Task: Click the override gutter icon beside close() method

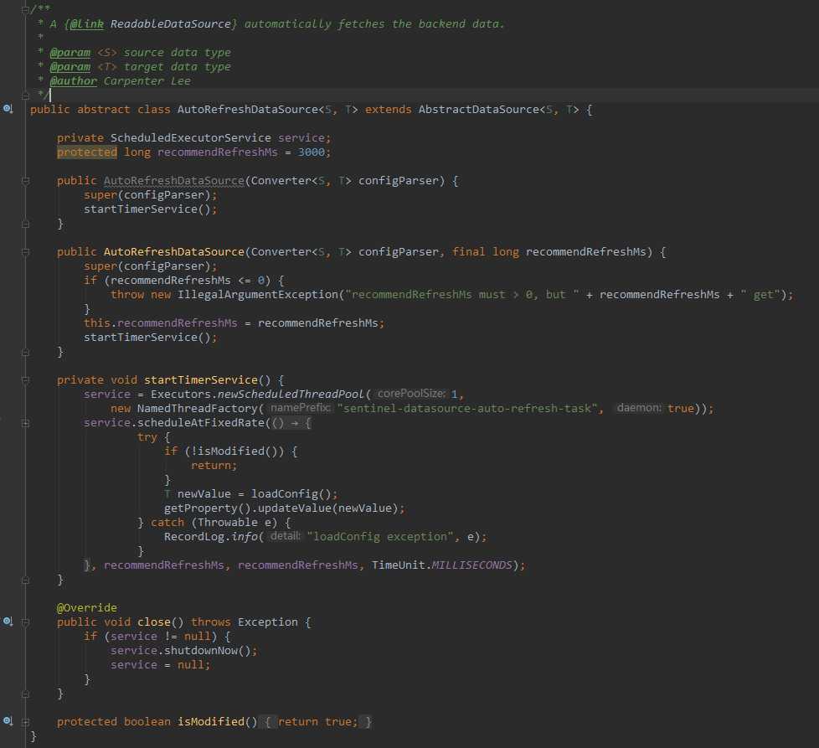Action: pyautogui.click(x=8, y=622)
